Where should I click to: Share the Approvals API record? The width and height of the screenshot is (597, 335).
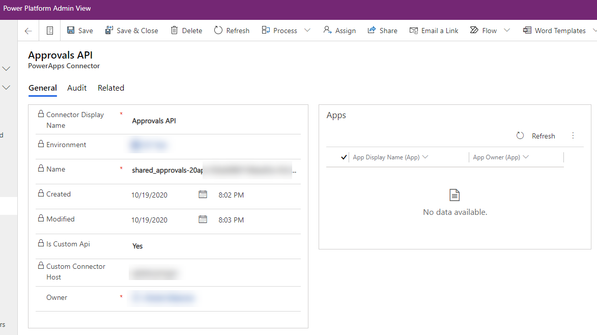coord(382,30)
